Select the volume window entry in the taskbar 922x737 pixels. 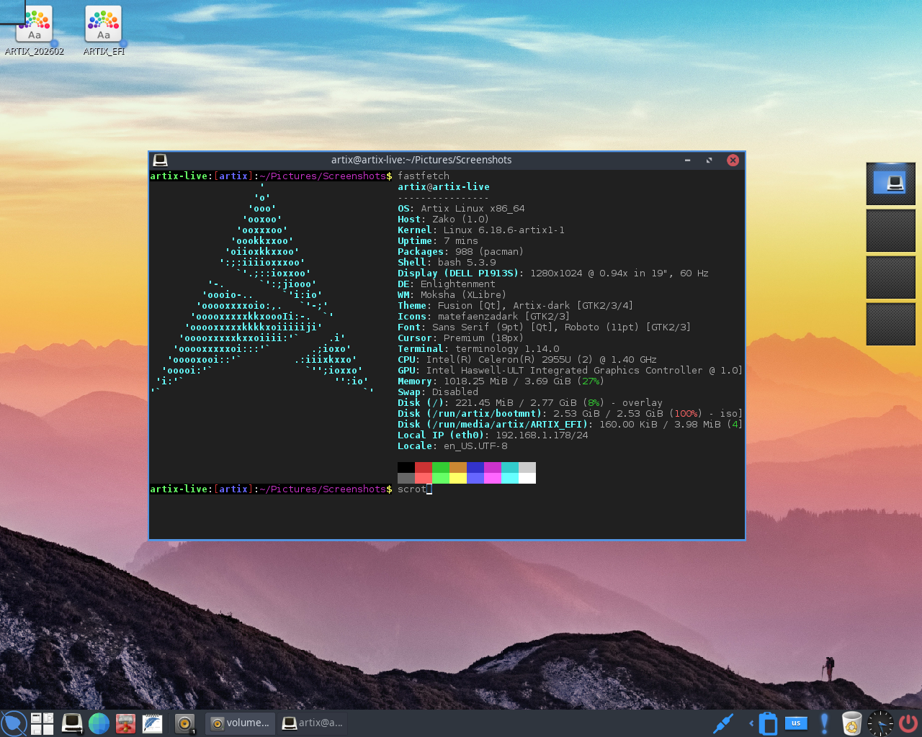(240, 723)
